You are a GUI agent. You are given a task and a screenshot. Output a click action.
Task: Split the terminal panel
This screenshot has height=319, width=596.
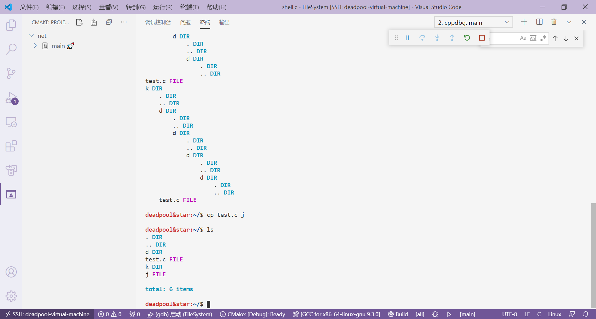tap(539, 22)
